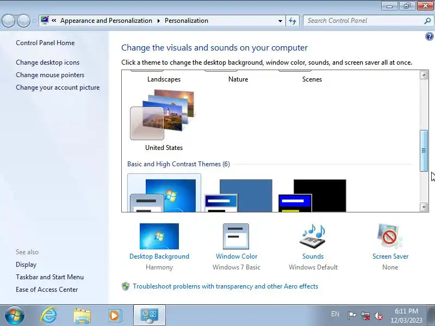Click the network status tray icon

(x=365, y=316)
